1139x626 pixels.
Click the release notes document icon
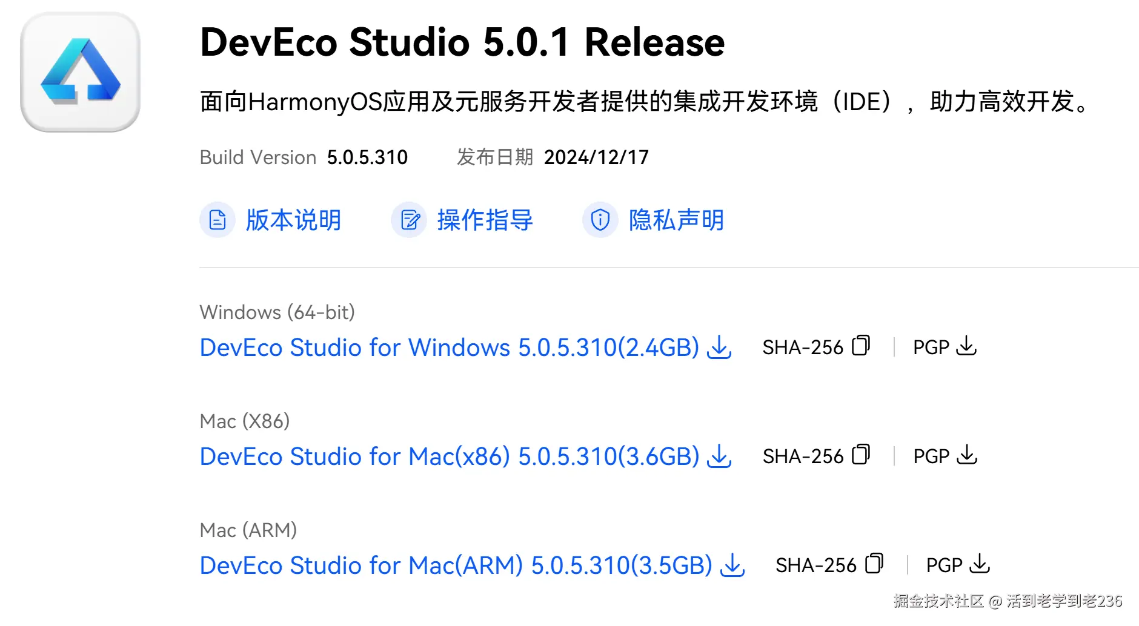[x=218, y=220]
